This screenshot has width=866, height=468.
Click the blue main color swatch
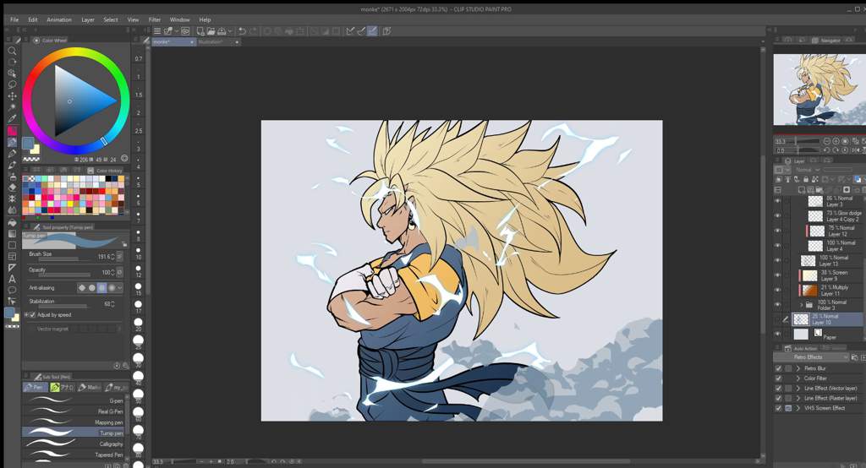[x=27, y=143]
